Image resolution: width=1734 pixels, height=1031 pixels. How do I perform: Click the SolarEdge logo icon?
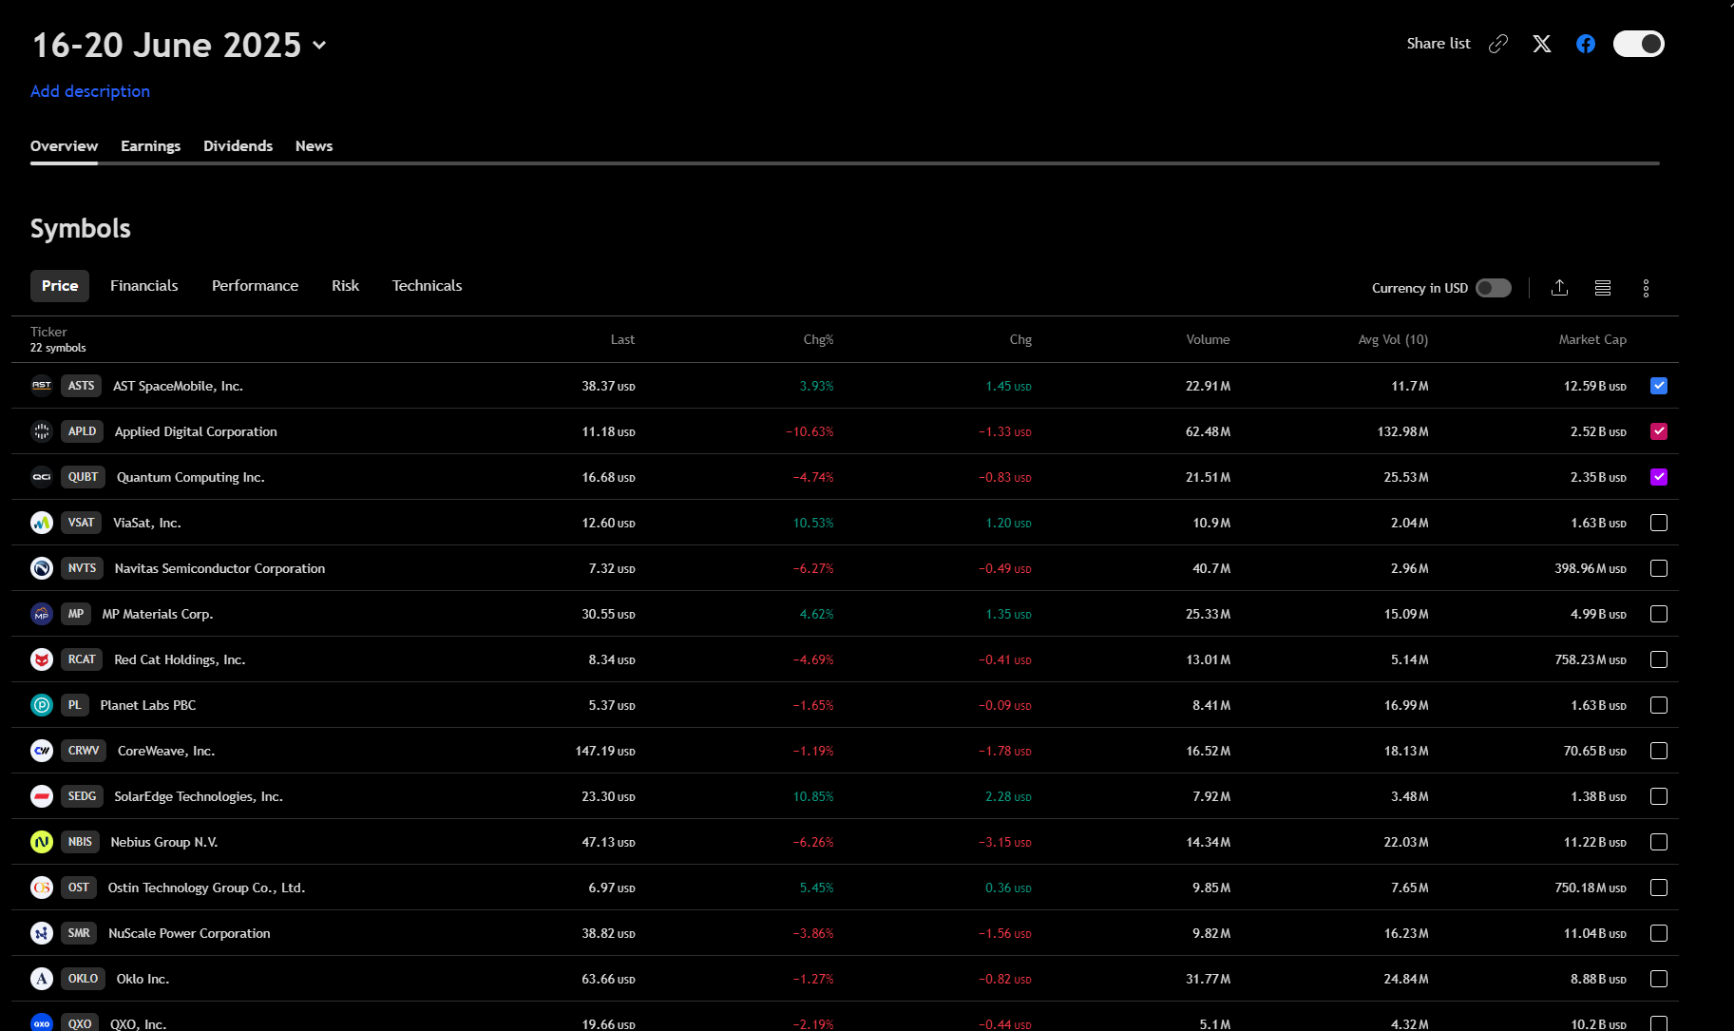[x=42, y=796]
